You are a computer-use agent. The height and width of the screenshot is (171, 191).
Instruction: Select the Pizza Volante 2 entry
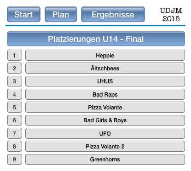pos(105,146)
